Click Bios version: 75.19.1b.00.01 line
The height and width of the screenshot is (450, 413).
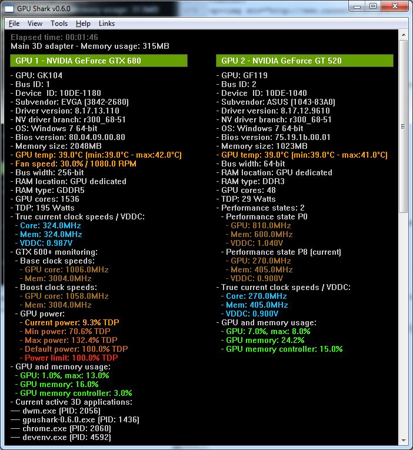tap(274, 137)
